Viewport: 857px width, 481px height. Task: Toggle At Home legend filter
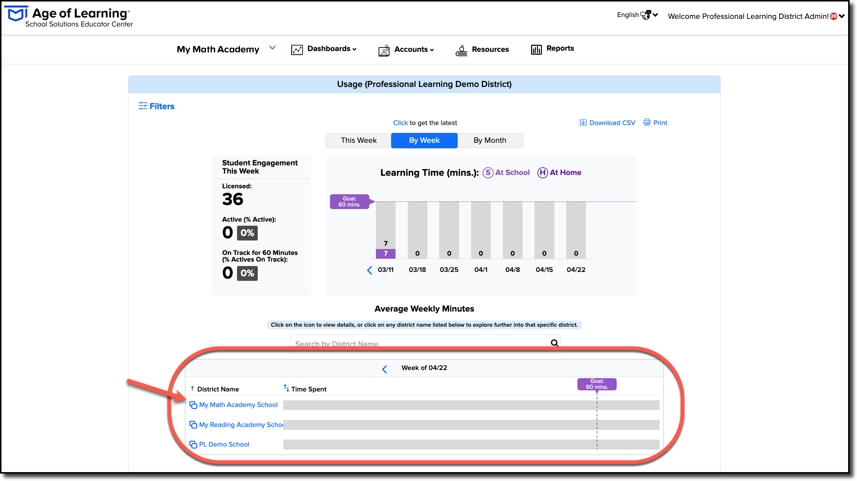coord(559,172)
